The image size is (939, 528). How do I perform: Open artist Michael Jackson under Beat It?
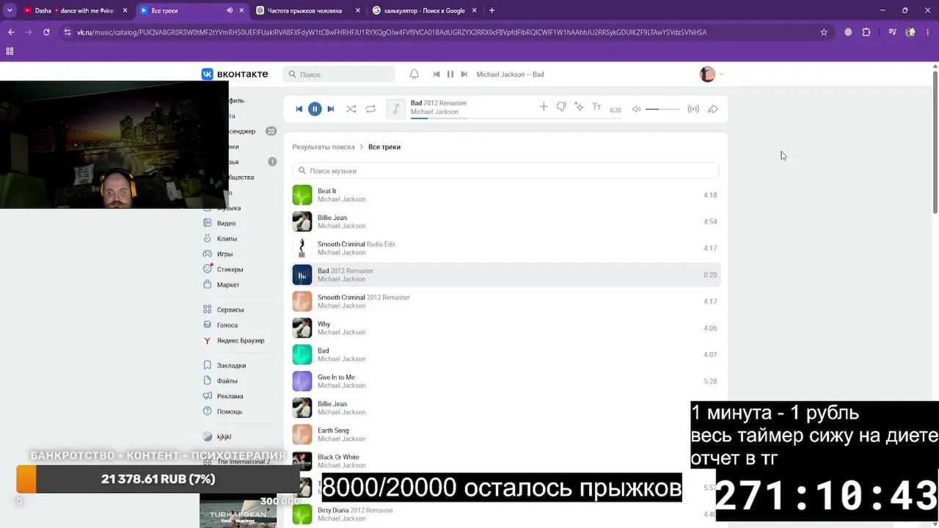pos(342,199)
